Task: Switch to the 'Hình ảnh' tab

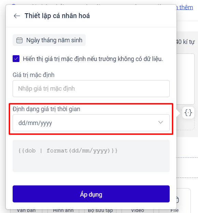Action: [x=63, y=211]
